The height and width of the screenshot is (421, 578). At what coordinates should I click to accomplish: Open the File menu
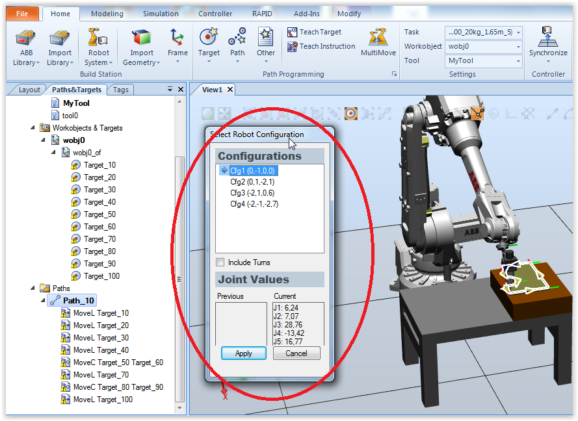22,14
